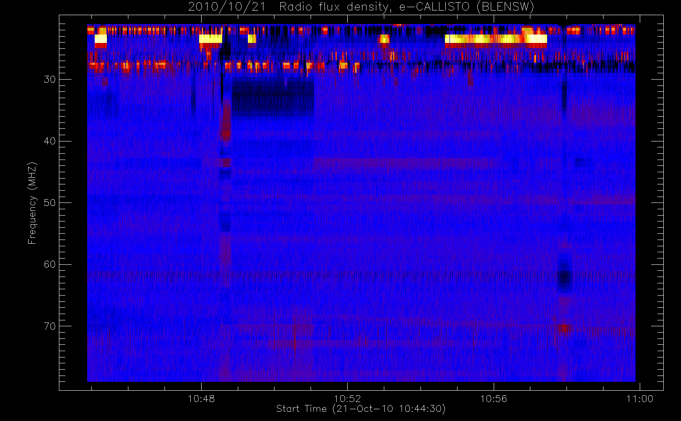Click the 60 frequency tick label
This screenshot has width=681, height=421.
(x=50, y=264)
